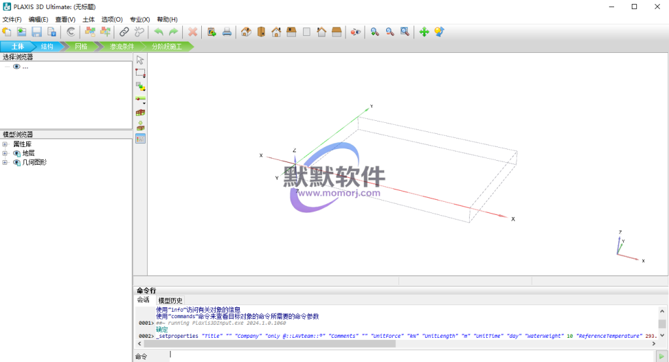This screenshot has height=362, width=669.
Task: Click the globe rotate view icon
Action: point(439,31)
